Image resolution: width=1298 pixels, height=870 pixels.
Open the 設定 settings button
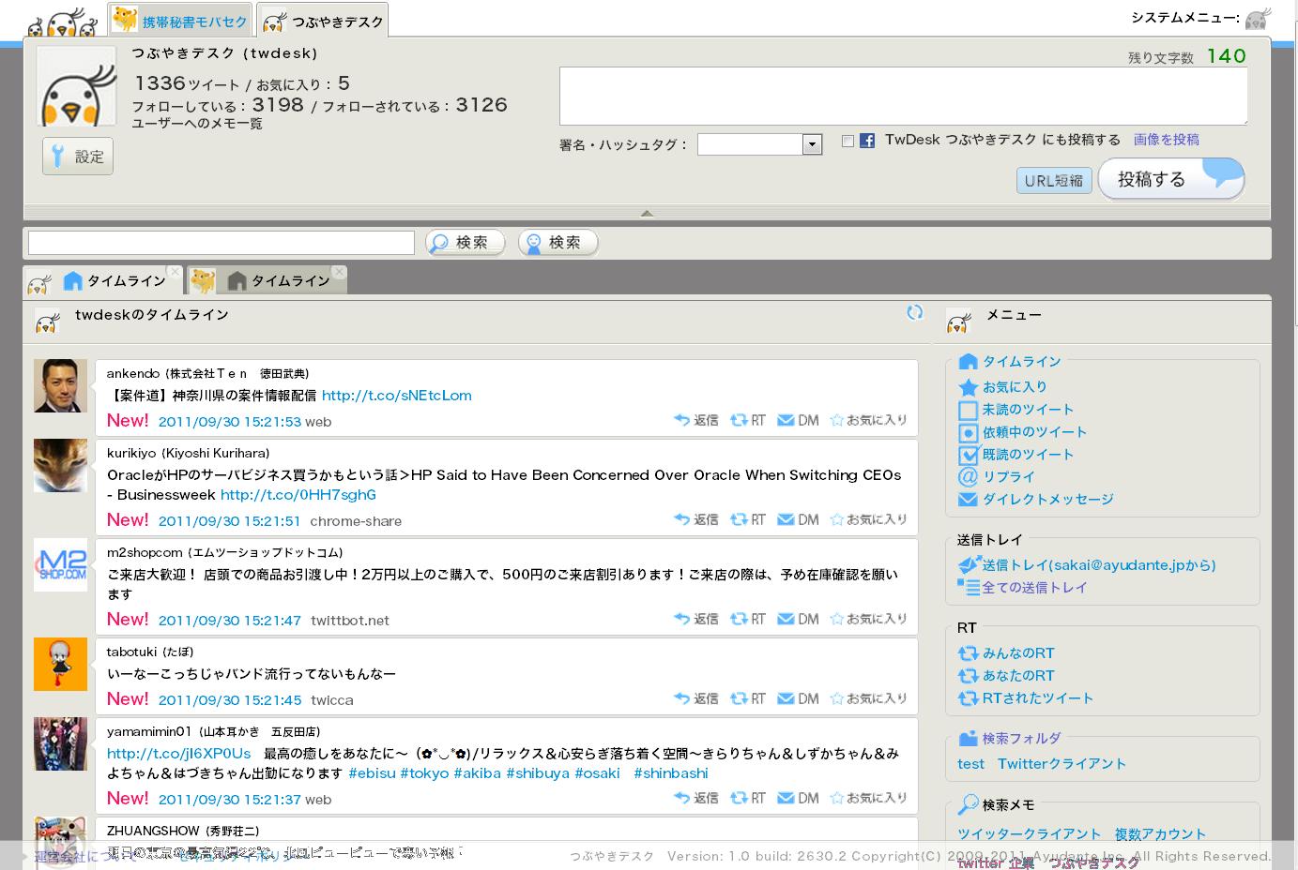78,157
